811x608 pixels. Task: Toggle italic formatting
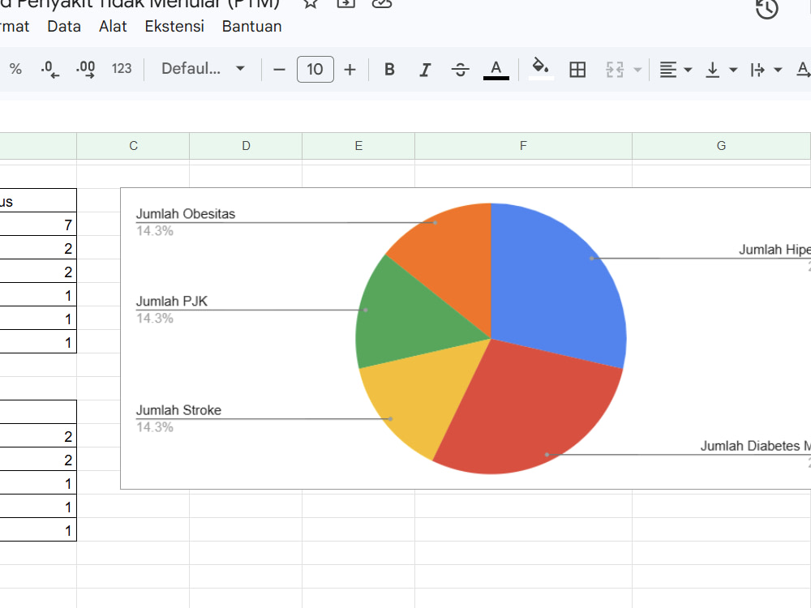(425, 69)
